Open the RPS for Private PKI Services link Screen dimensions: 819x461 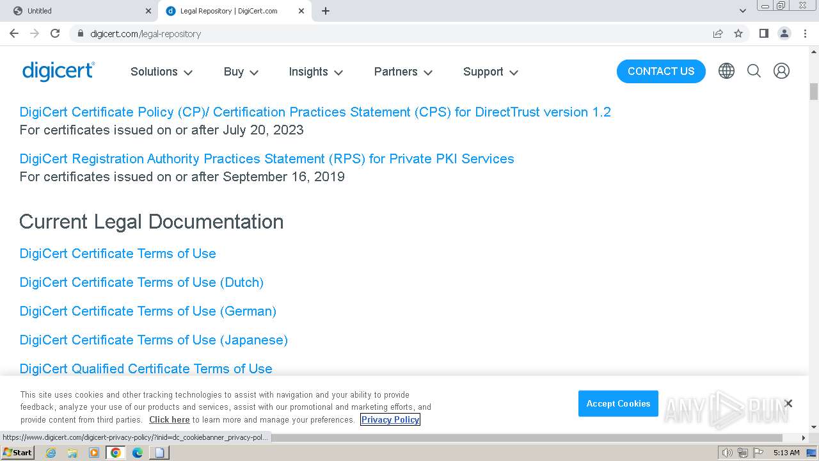267,159
